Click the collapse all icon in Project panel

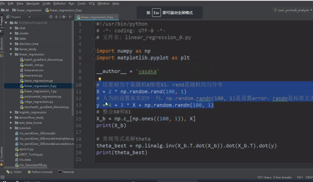click(x=56, y=17)
